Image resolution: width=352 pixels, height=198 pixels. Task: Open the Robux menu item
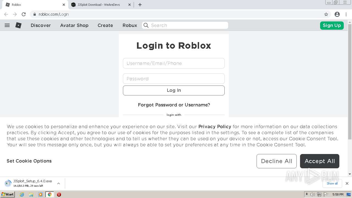[x=130, y=25]
